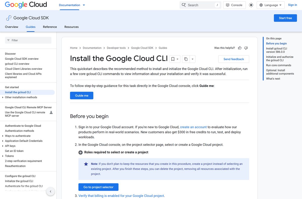Click the Guide me button
302x199 pixels.
pos(82,95)
